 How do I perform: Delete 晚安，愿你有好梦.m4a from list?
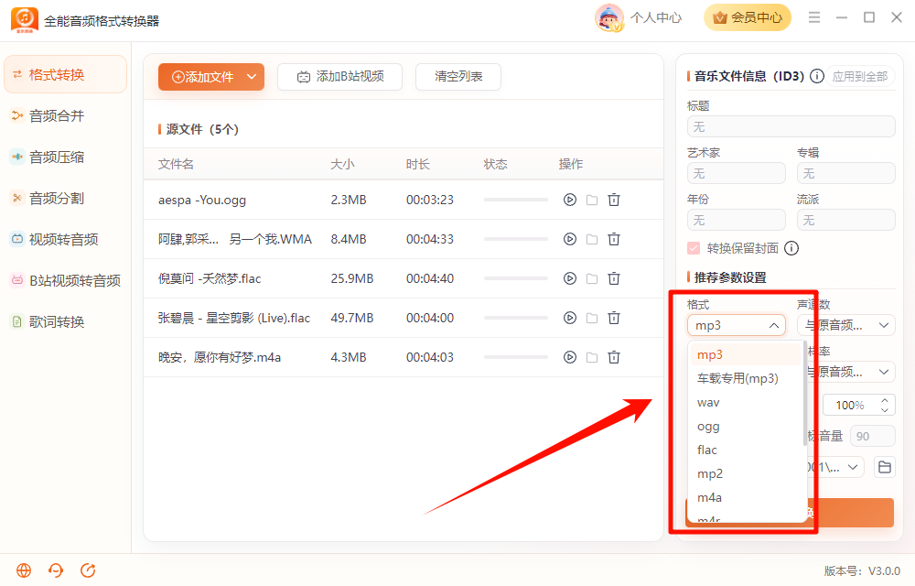pyautogui.click(x=614, y=357)
